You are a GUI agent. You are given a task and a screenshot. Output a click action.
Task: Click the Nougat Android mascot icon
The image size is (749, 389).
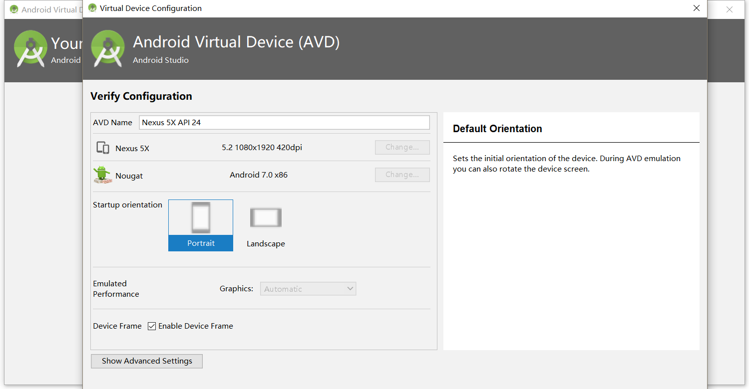(102, 175)
